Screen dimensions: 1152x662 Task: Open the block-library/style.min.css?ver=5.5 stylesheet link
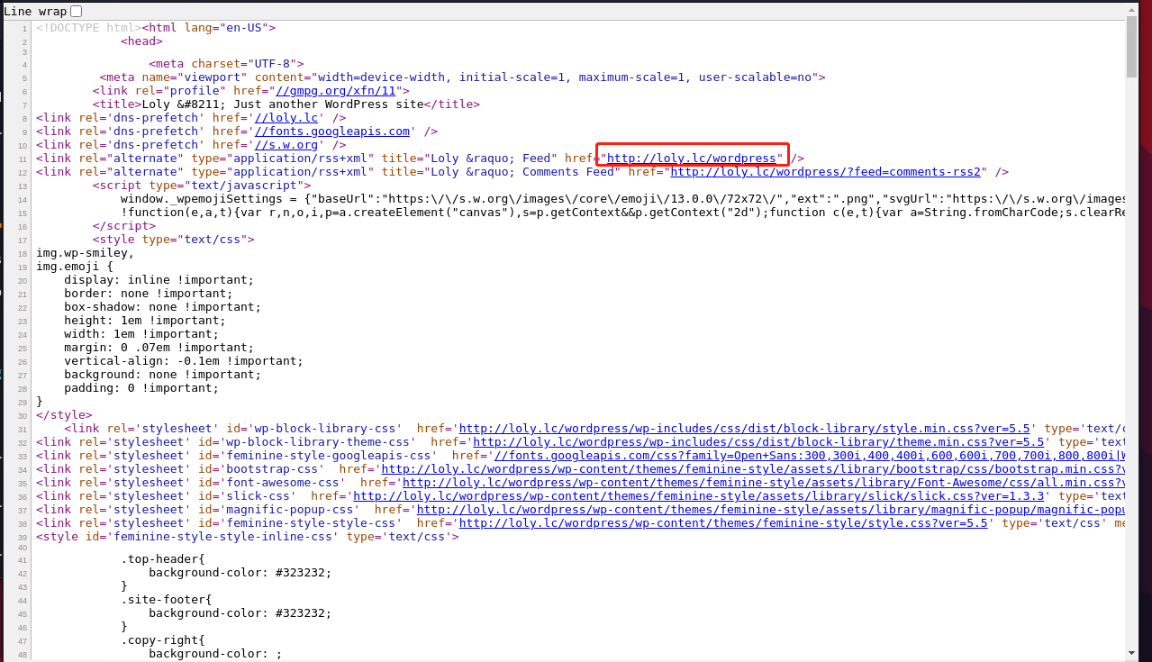coord(745,429)
